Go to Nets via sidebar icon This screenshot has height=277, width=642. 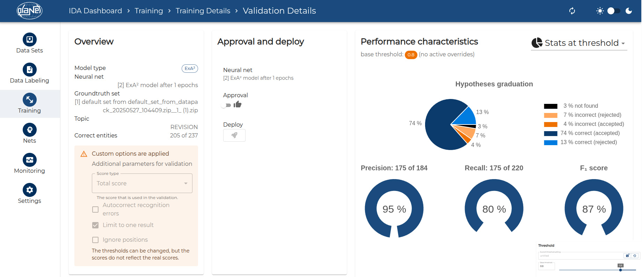tap(30, 130)
